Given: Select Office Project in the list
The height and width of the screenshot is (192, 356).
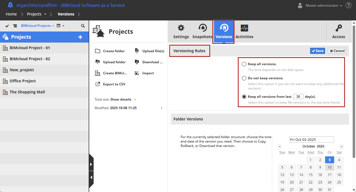Looking at the screenshot, I should click(x=44, y=81).
